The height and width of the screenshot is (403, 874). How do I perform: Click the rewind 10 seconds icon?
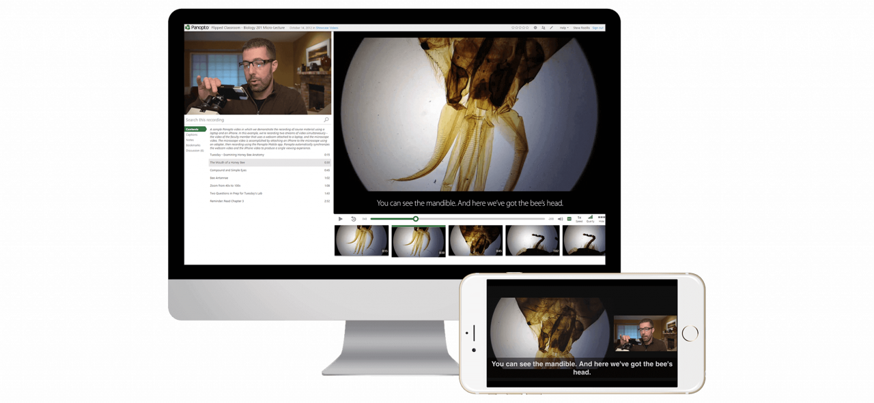pyautogui.click(x=353, y=219)
